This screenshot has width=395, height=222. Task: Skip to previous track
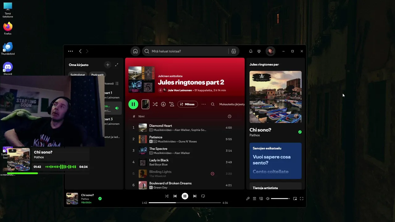pyautogui.click(x=175, y=196)
